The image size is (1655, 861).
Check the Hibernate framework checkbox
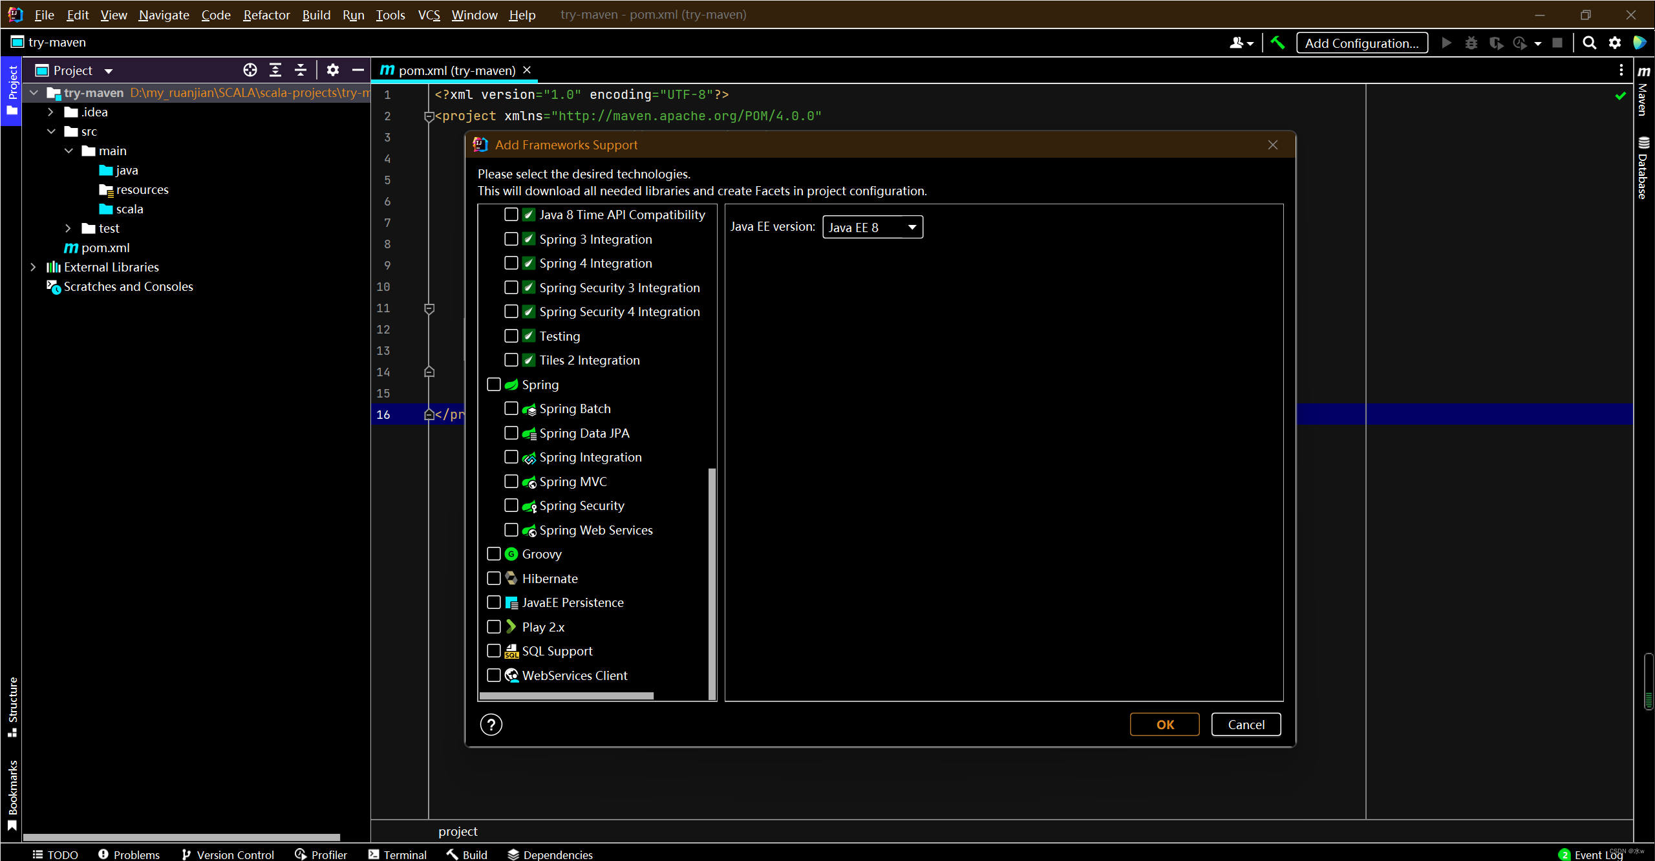click(x=494, y=579)
